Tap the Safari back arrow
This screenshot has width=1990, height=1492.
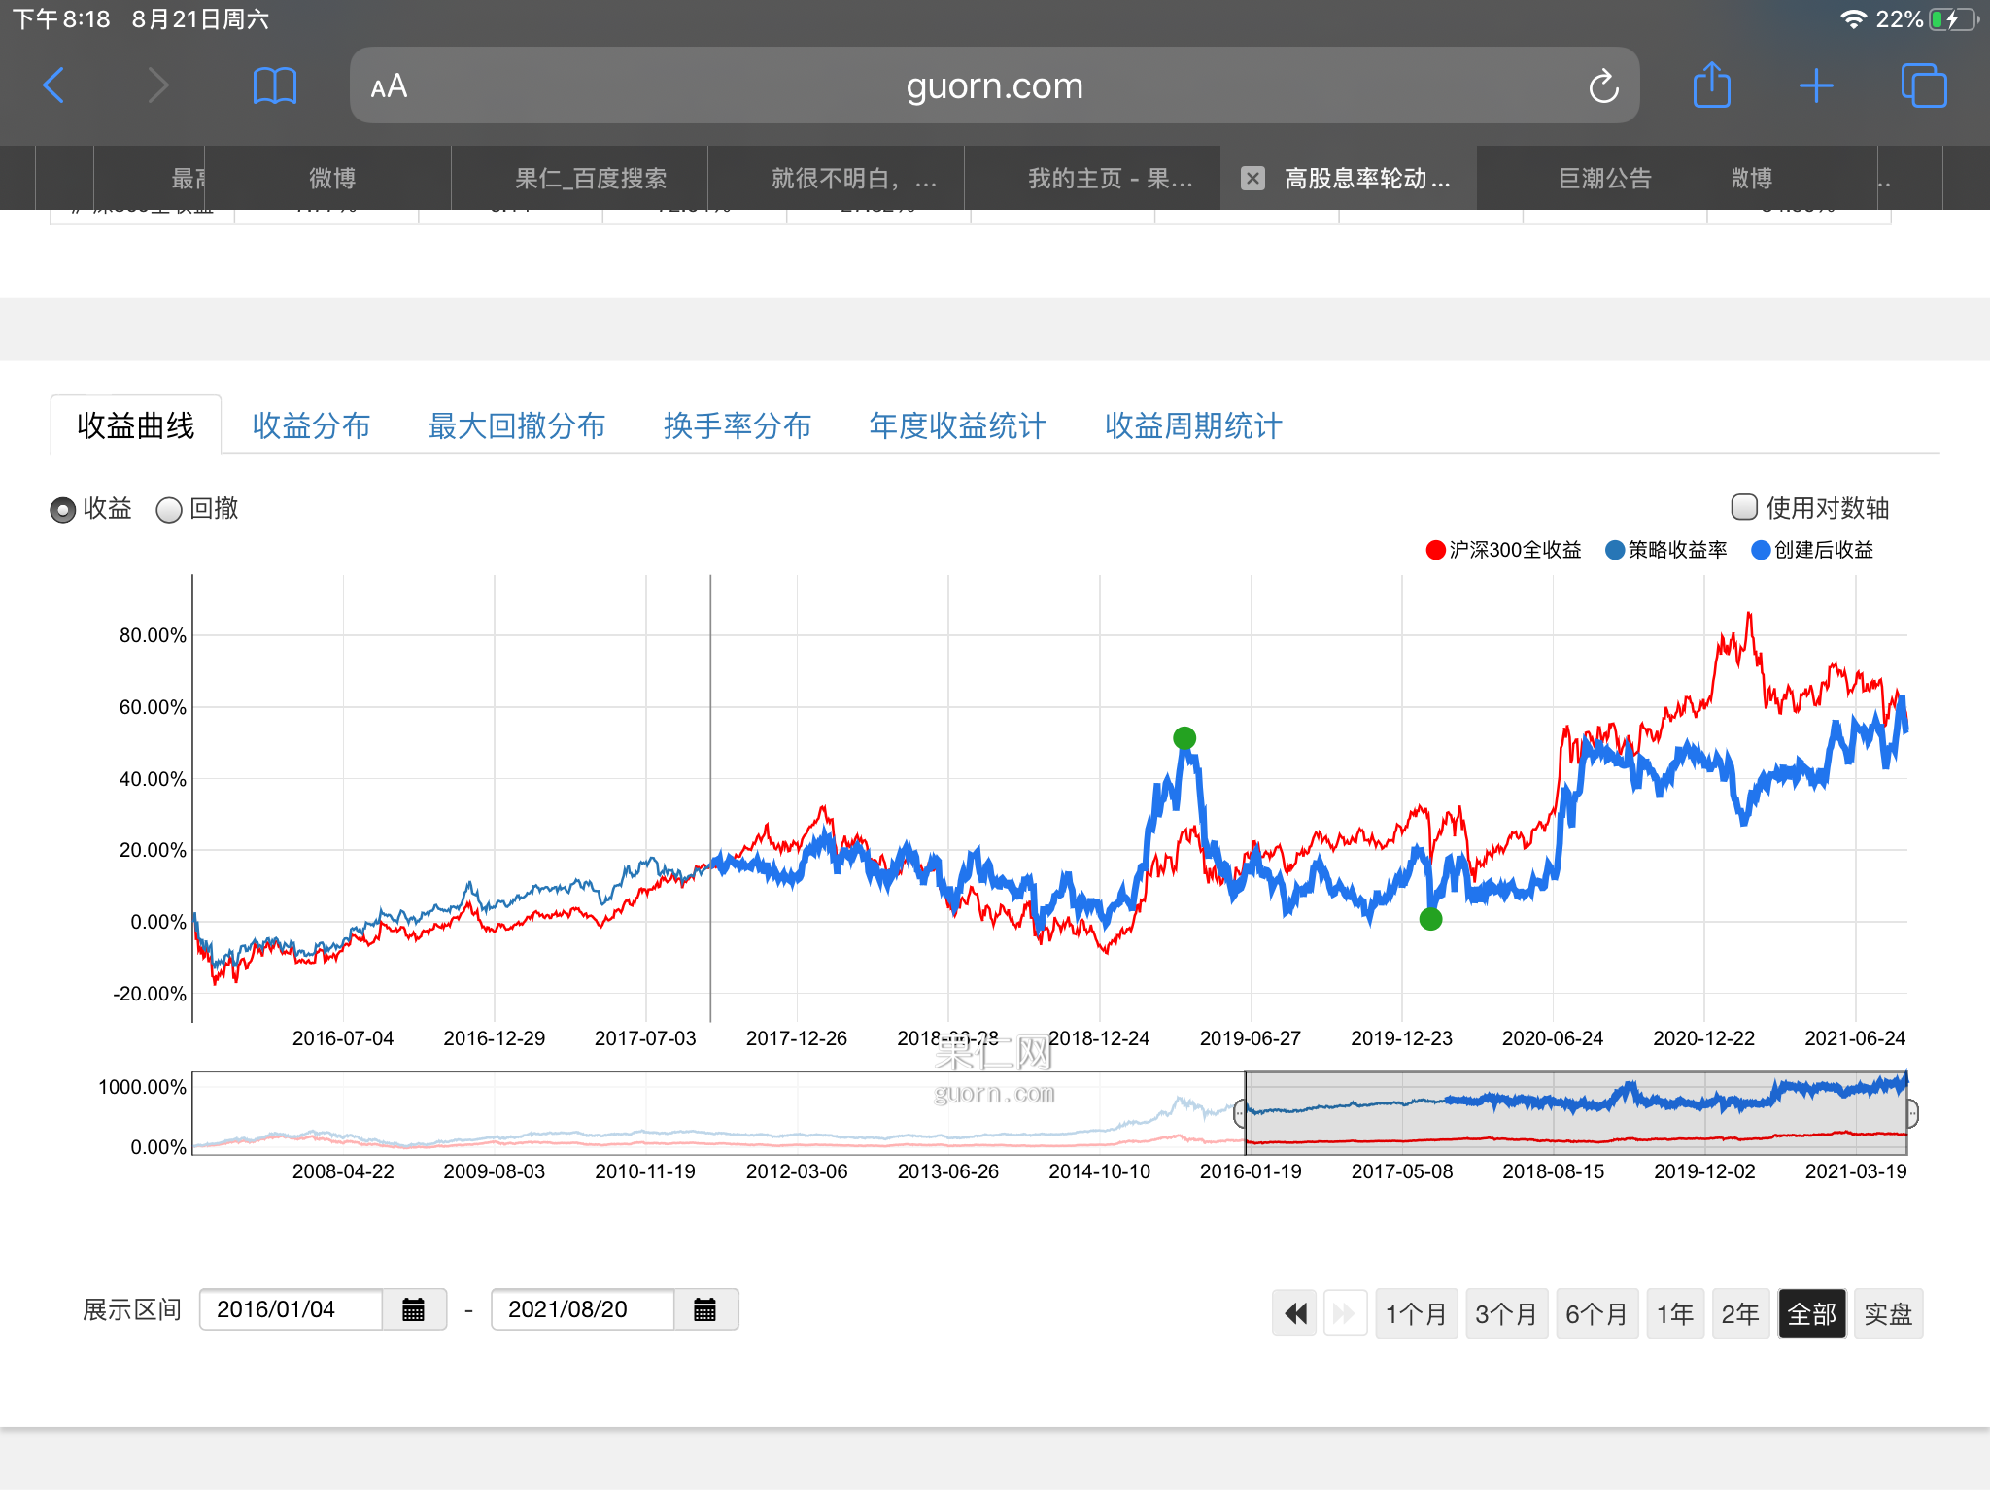tap(54, 85)
